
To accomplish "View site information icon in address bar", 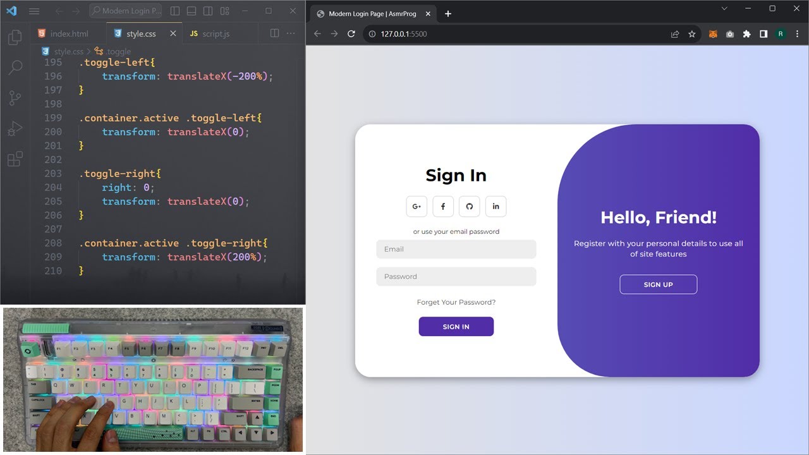I will pos(372,33).
